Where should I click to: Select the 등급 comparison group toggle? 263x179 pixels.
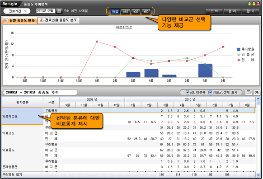point(115,11)
